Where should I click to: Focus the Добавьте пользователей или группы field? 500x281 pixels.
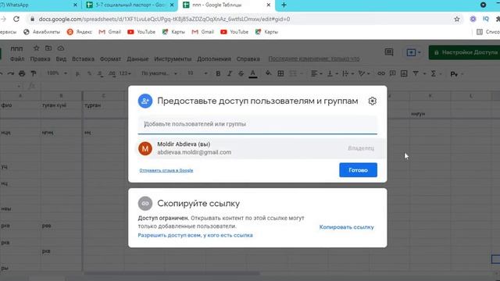pyautogui.click(x=257, y=125)
